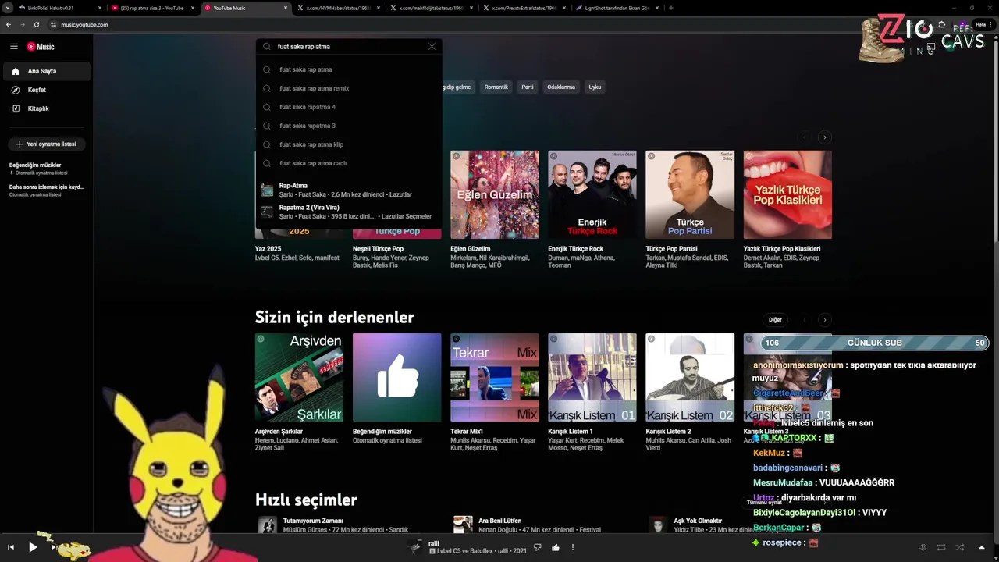Click the play button in player bar

click(x=33, y=547)
